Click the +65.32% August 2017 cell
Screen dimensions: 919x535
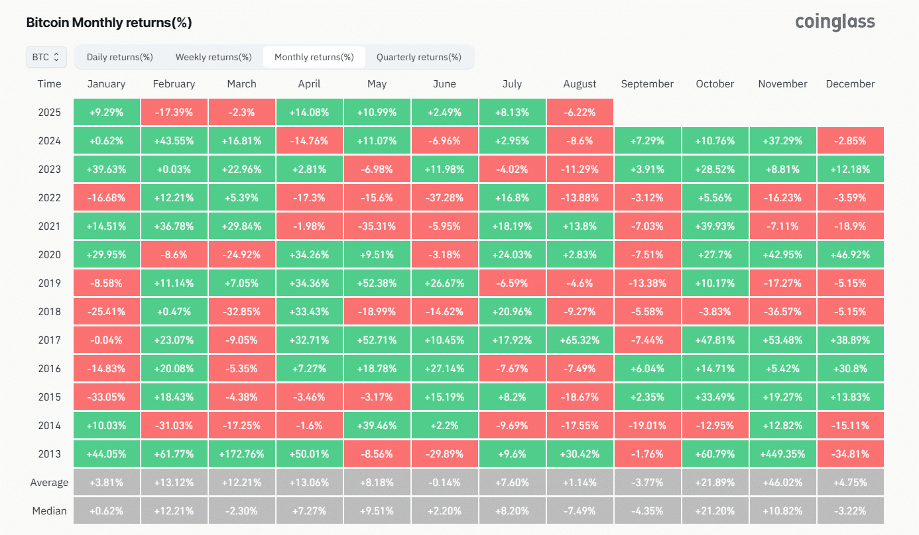(x=580, y=340)
